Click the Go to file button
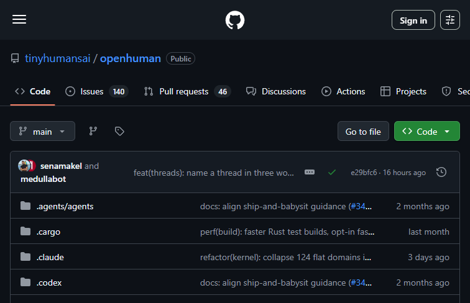470x303 pixels. (363, 131)
